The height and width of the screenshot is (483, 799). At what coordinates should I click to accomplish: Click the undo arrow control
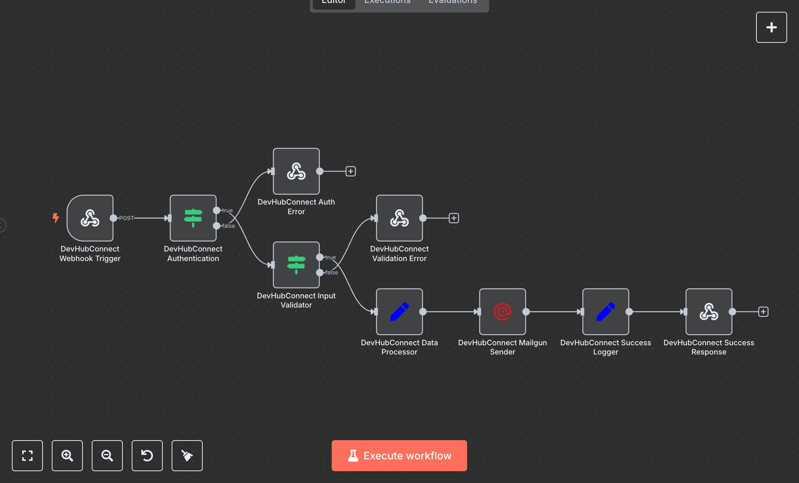click(x=147, y=456)
